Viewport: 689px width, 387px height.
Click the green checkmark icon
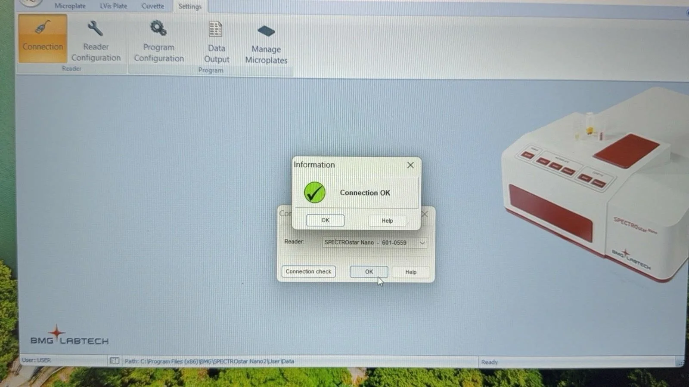pos(315,192)
